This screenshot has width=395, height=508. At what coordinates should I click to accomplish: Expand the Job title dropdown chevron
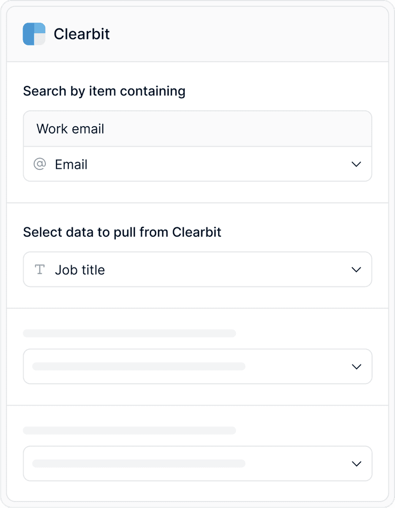click(x=356, y=270)
